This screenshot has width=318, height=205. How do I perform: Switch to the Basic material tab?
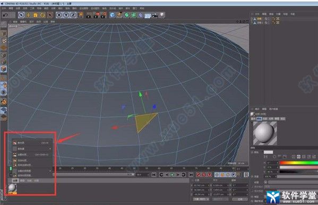253,119
